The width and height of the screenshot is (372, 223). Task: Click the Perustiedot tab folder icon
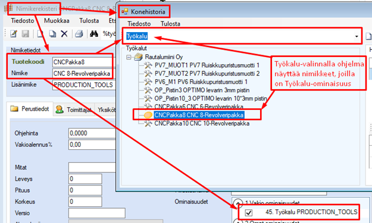(14, 109)
